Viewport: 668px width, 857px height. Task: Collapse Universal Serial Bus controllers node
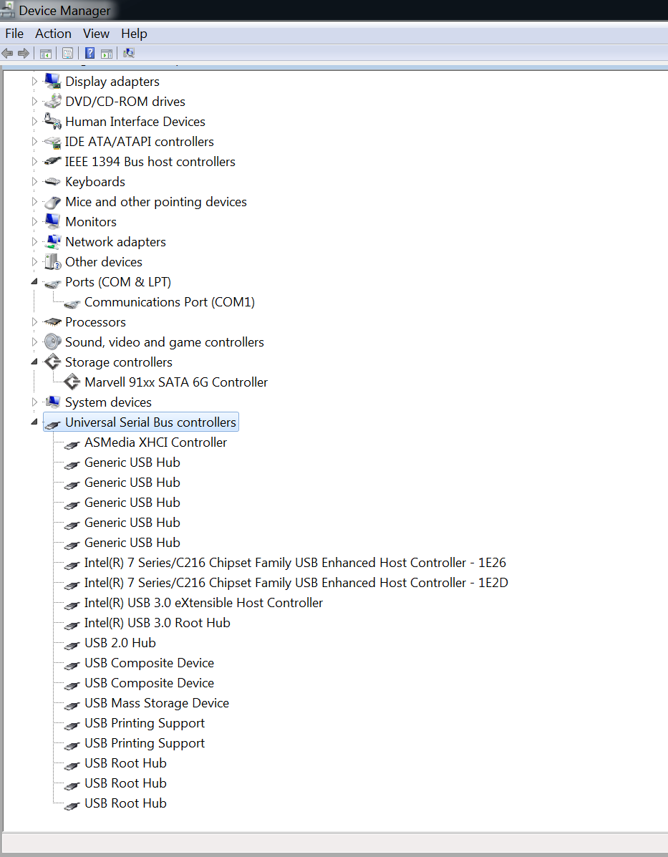(x=34, y=422)
